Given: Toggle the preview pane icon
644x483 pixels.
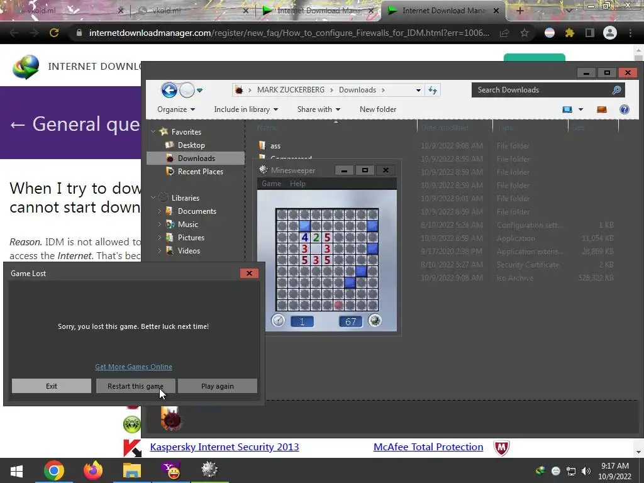Looking at the screenshot, I should 602,109.
